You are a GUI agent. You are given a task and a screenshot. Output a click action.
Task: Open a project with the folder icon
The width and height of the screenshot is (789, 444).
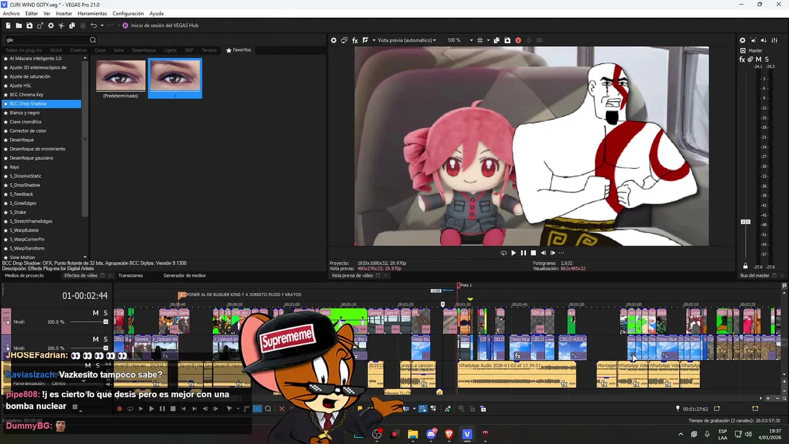coord(18,25)
